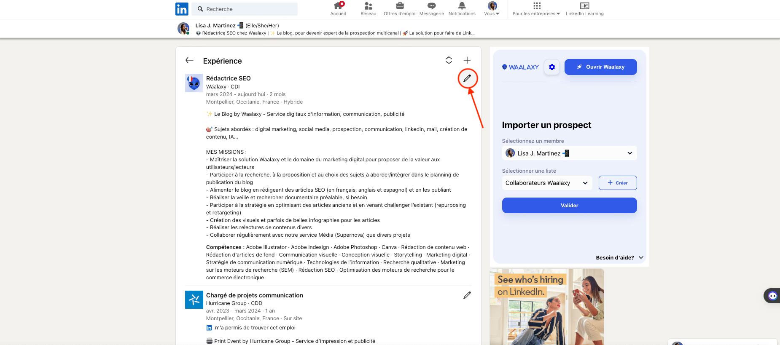The width and height of the screenshot is (780, 345).
Task: Edit the Rédactrice SEO experience pencil
Action: coord(467,78)
